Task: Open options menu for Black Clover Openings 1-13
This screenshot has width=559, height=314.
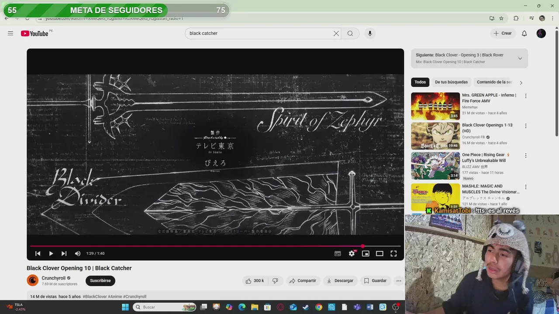Action: (x=525, y=126)
